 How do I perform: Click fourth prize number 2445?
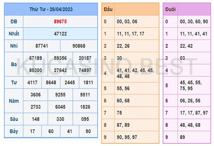[x=70, y=83]
